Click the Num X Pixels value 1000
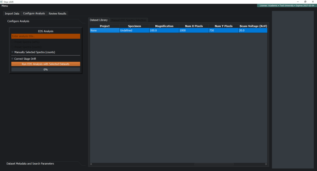317x171 pixels. pyautogui.click(x=194, y=31)
